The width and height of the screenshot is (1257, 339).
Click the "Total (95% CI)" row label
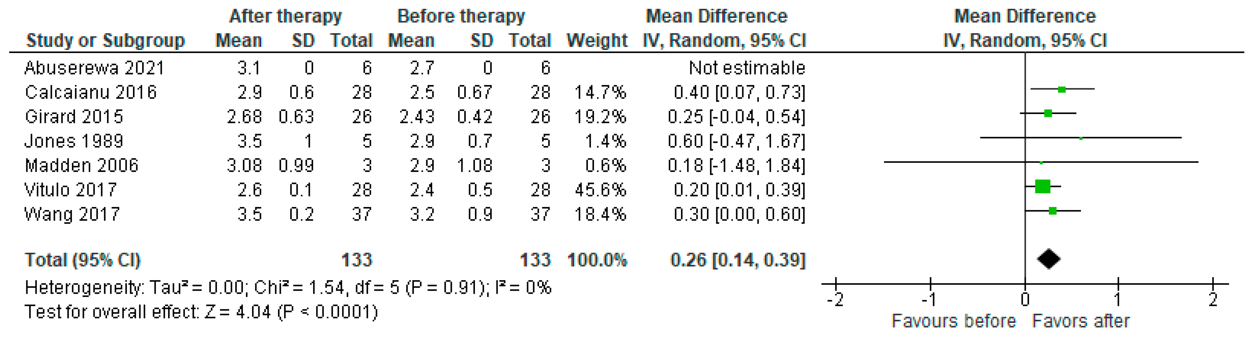[82, 260]
